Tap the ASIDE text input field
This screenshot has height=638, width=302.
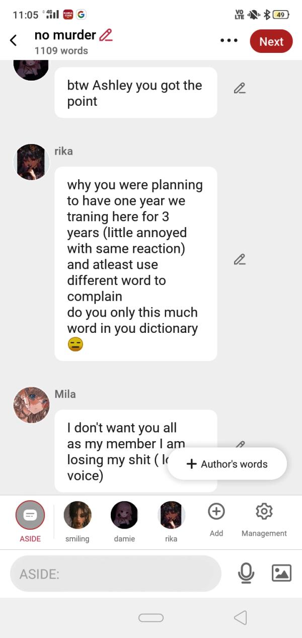pos(116,574)
